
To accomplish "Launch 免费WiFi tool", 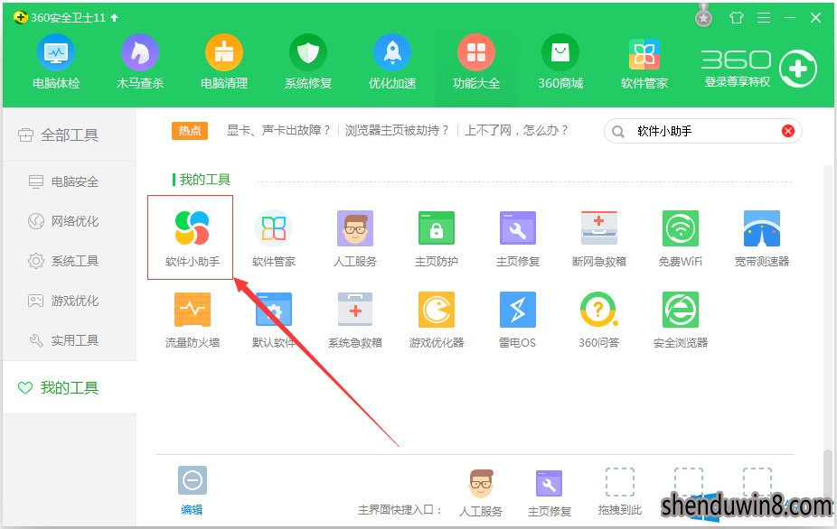I will tap(680, 237).
